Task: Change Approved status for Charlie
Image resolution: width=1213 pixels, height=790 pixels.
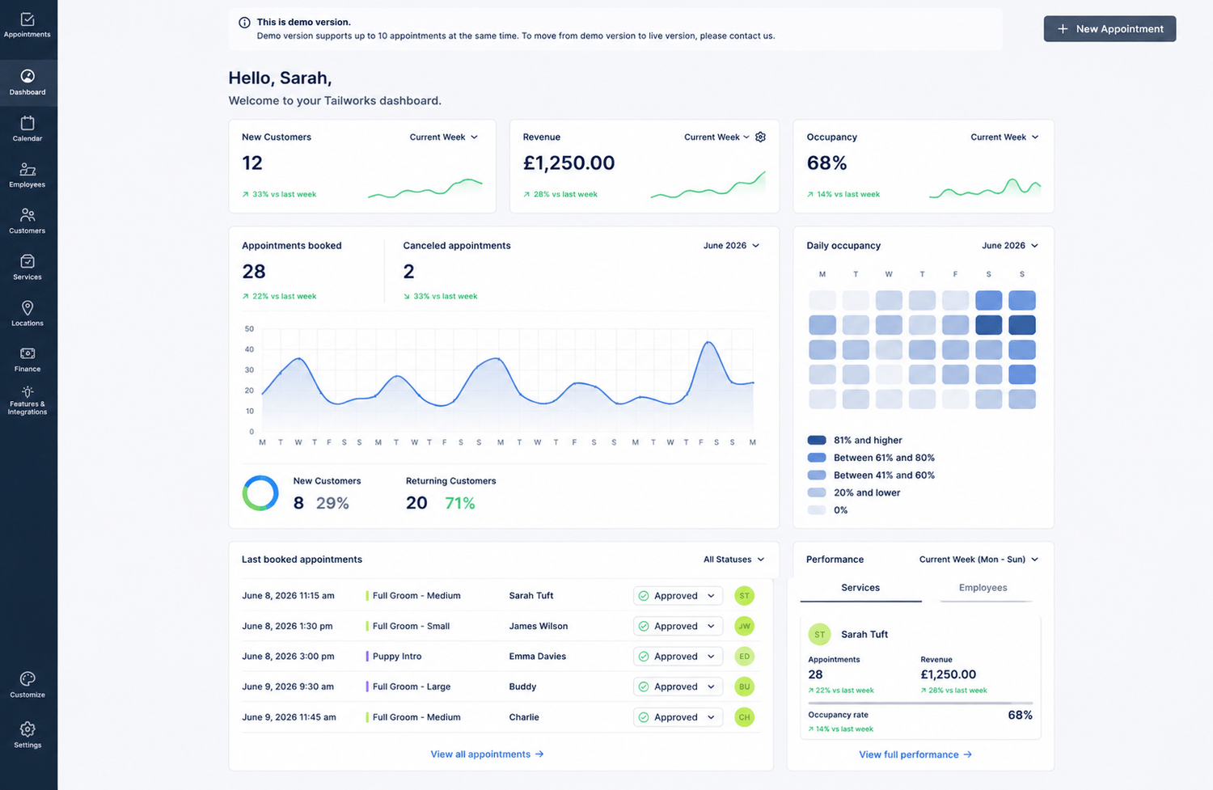Action: click(x=678, y=717)
